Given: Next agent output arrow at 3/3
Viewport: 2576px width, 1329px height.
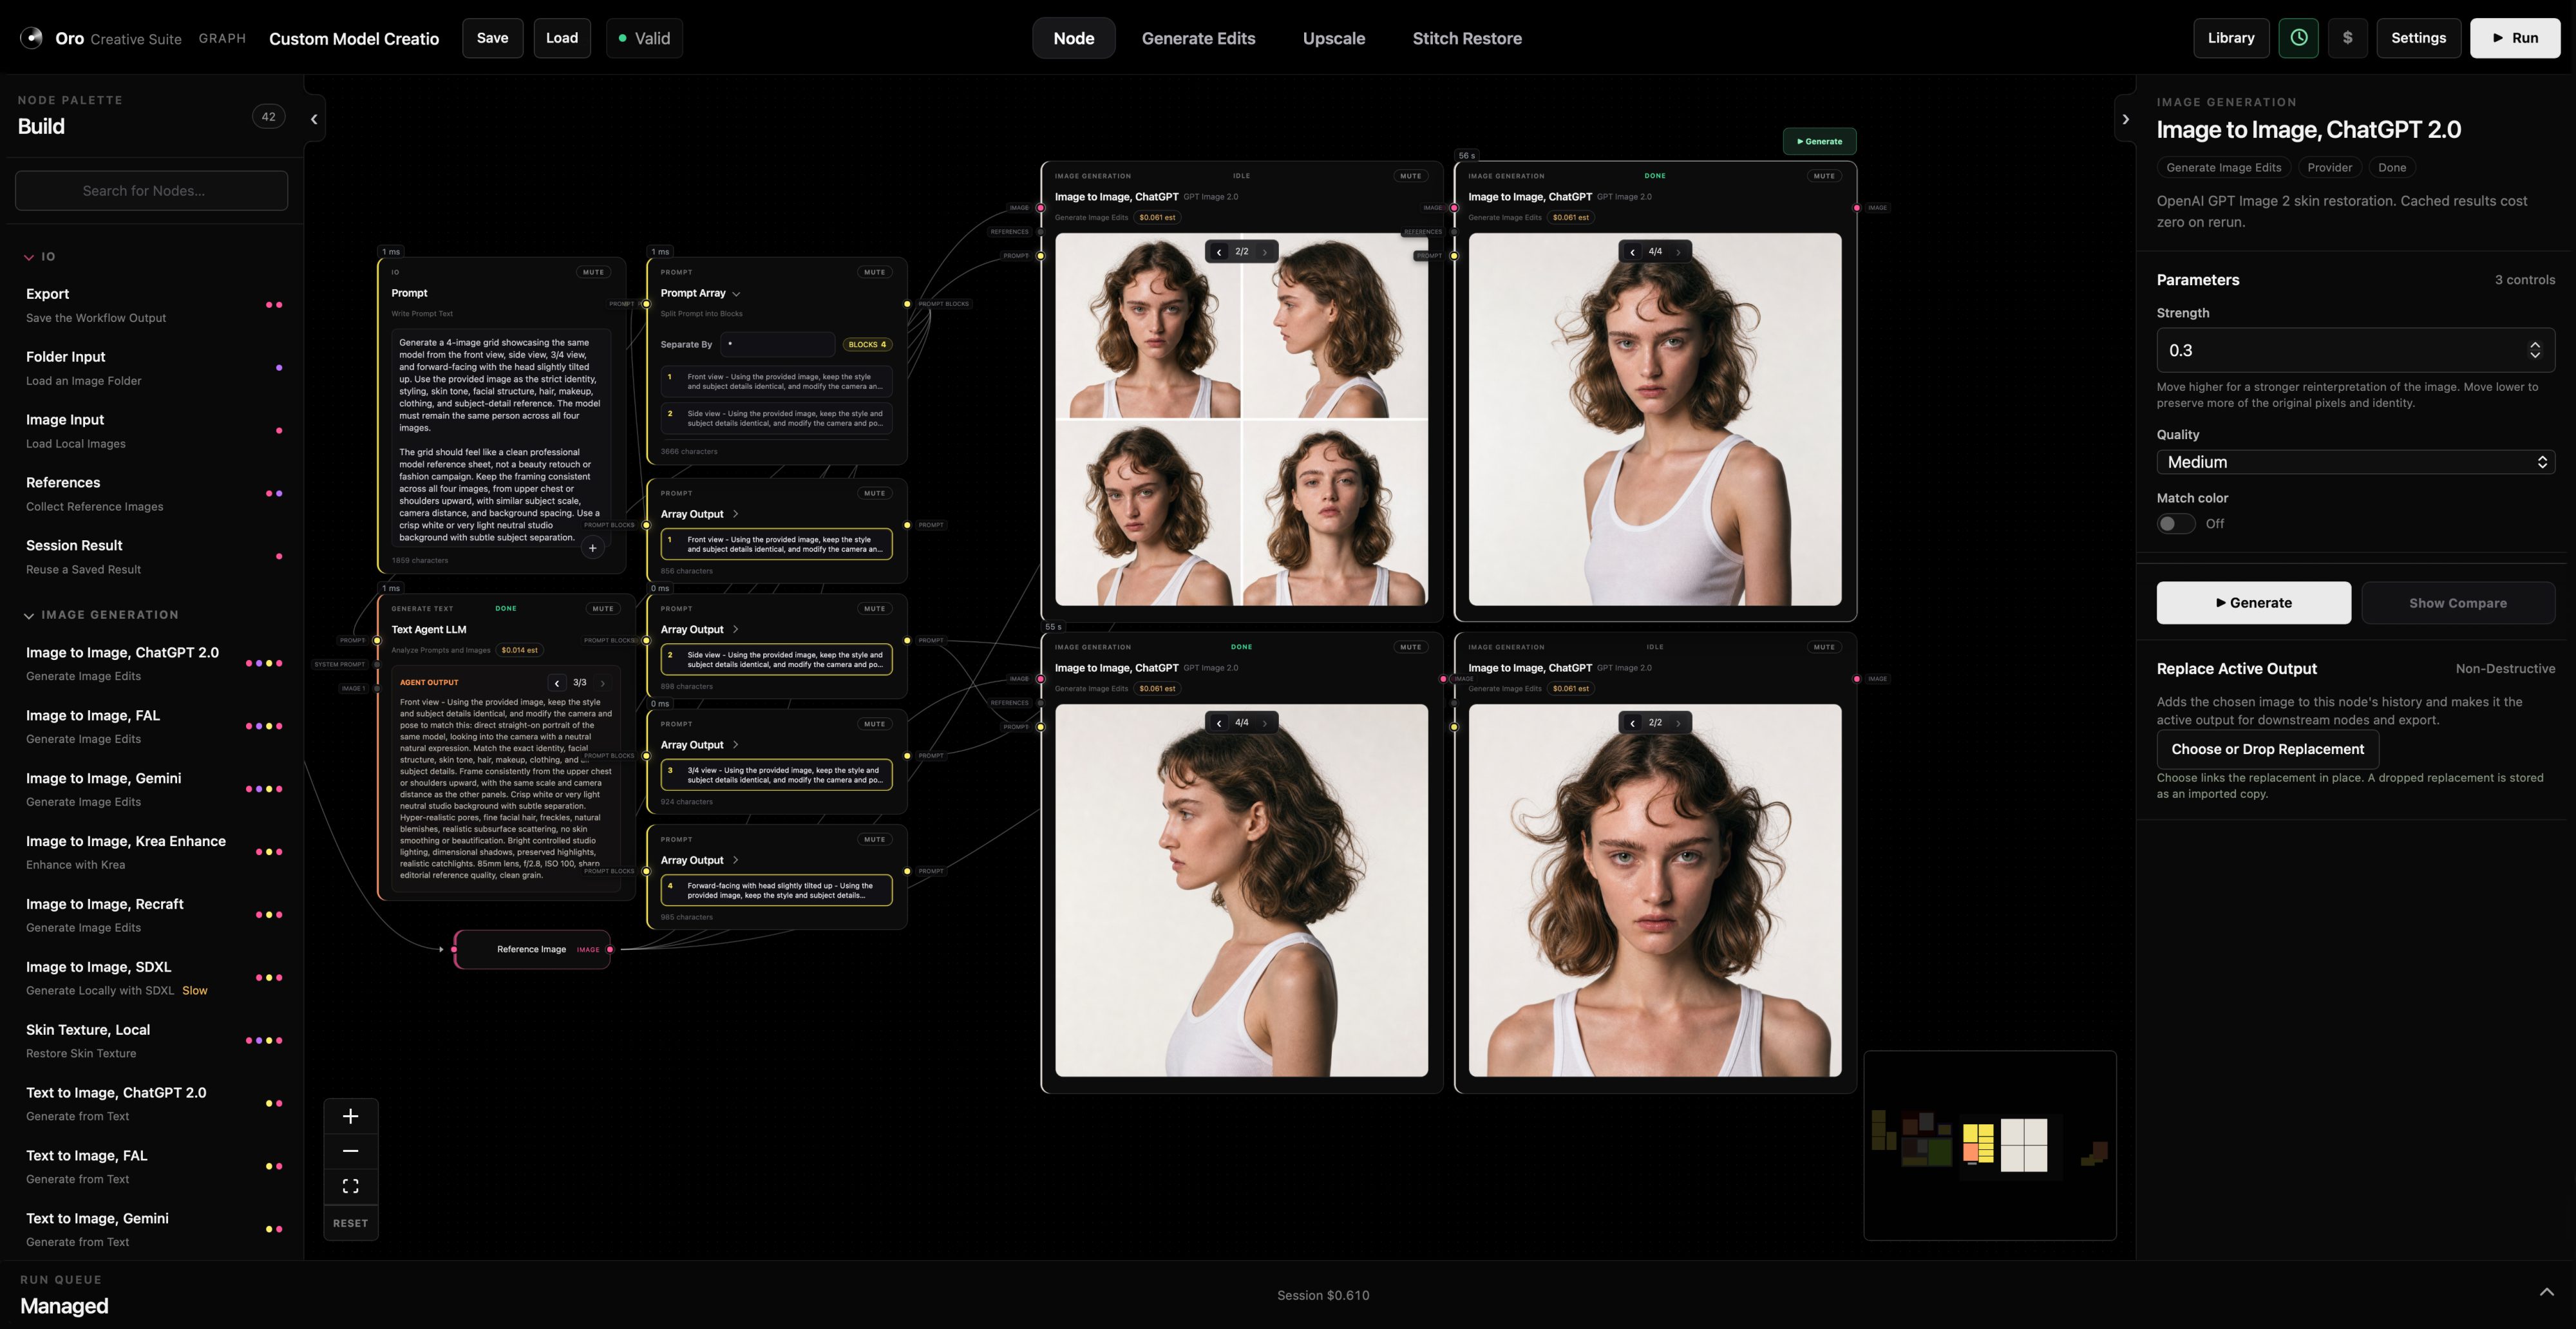Looking at the screenshot, I should 603,683.
